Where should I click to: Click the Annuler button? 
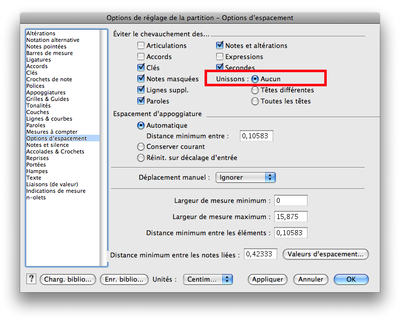[x=311, y=279]
